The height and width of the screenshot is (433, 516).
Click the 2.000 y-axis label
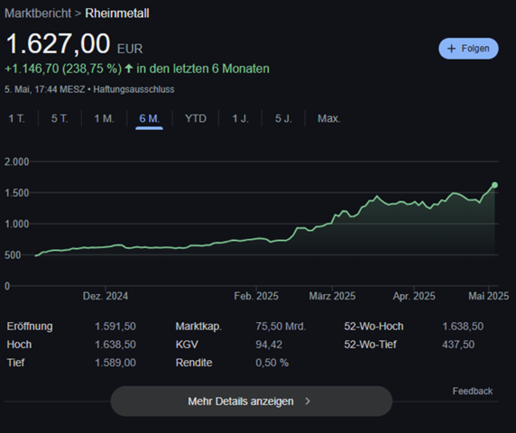17,161
